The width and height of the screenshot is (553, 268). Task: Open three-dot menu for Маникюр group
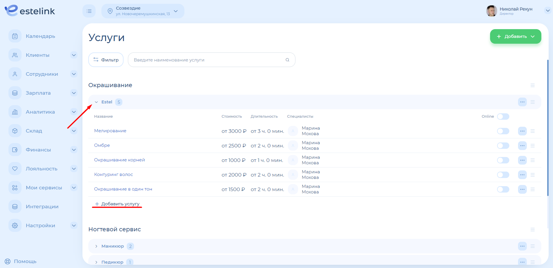pos(522,246)
